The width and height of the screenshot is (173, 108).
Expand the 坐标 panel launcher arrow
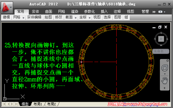click(90, 18)
